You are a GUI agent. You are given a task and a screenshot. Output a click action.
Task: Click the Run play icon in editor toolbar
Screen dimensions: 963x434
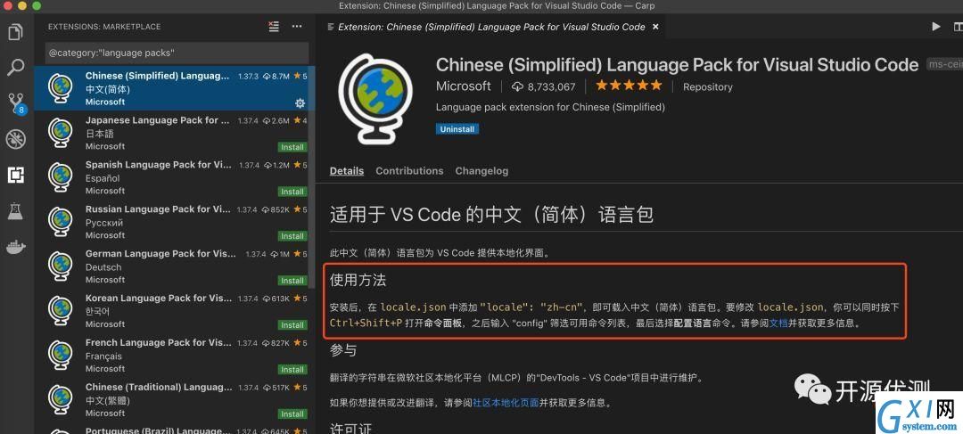click(x=936, y=27)
